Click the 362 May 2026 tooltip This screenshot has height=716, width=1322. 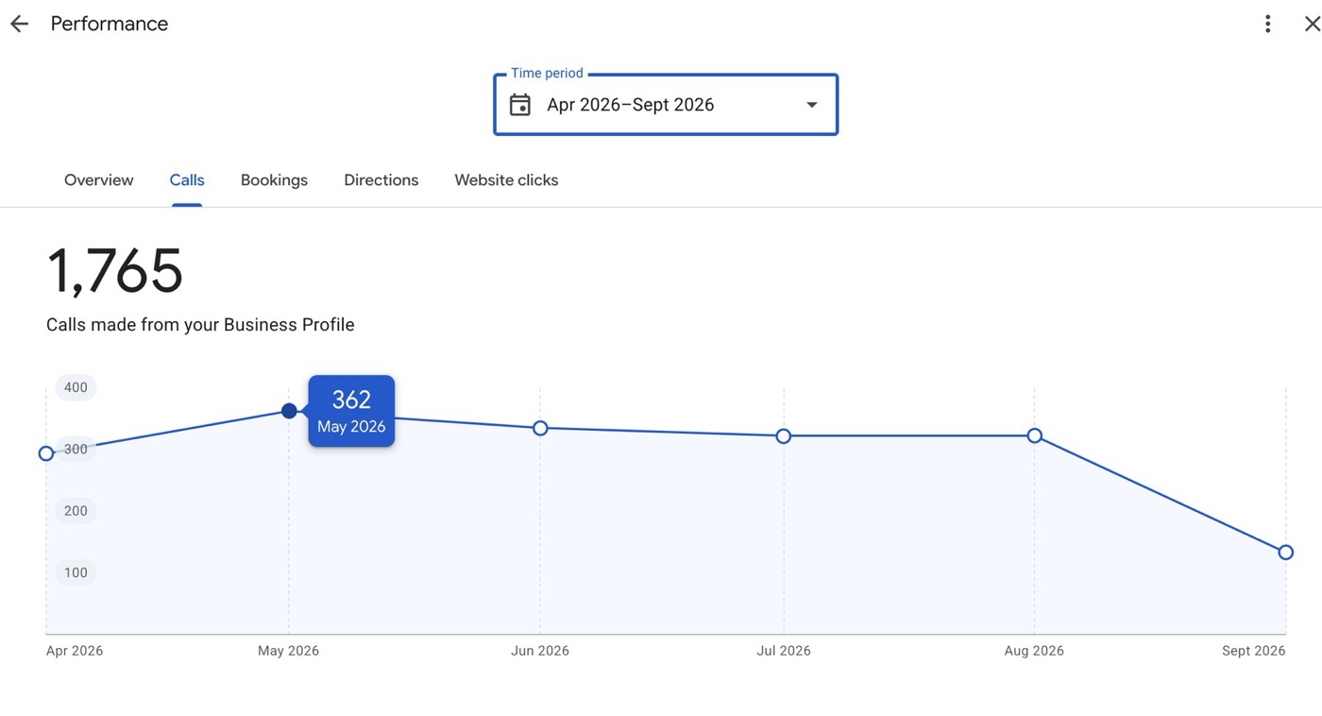click(x=351, y=411)
